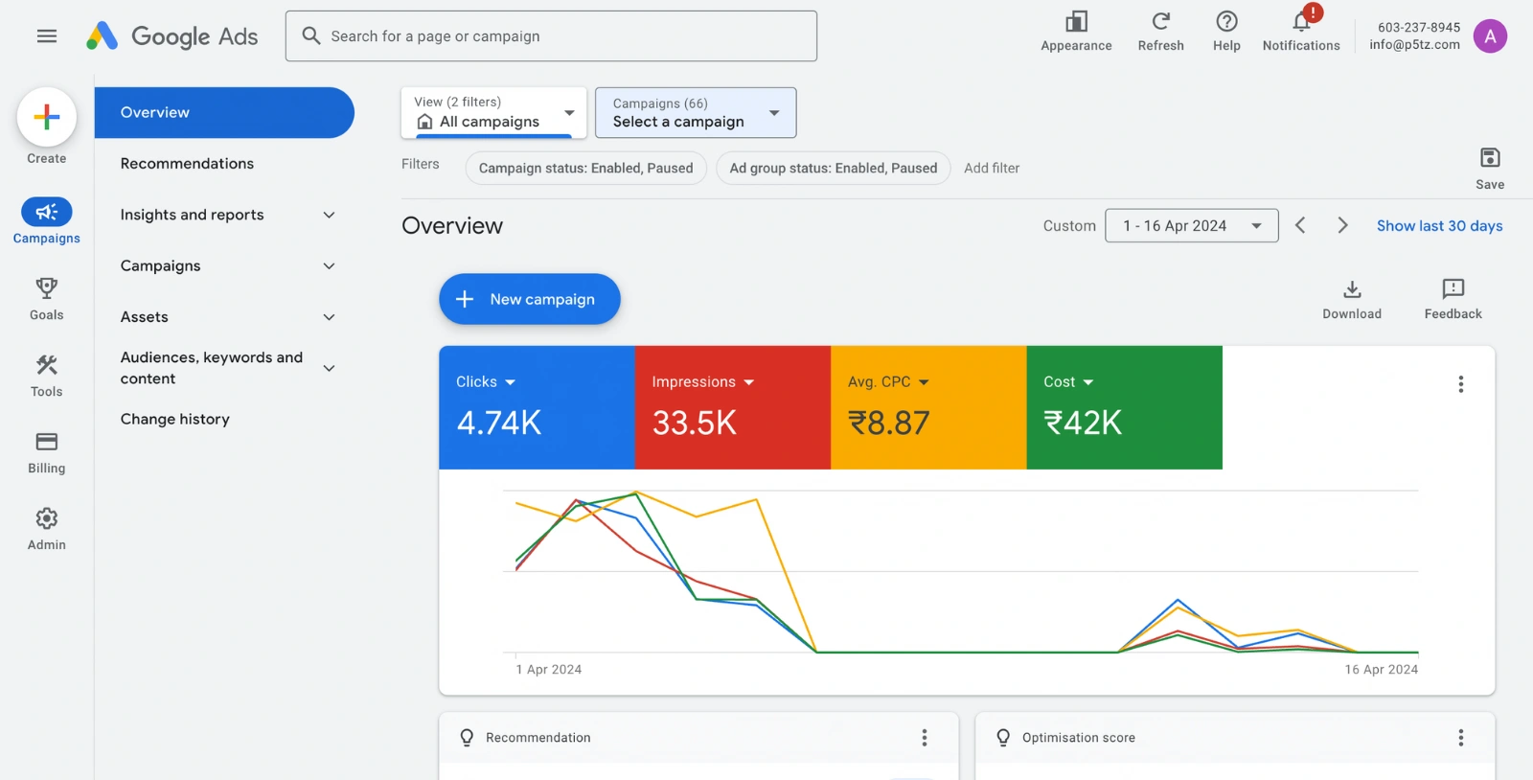Screen dimensions: 1533x780
Task: Click the search for a page or campaign field
Action: 551,36
